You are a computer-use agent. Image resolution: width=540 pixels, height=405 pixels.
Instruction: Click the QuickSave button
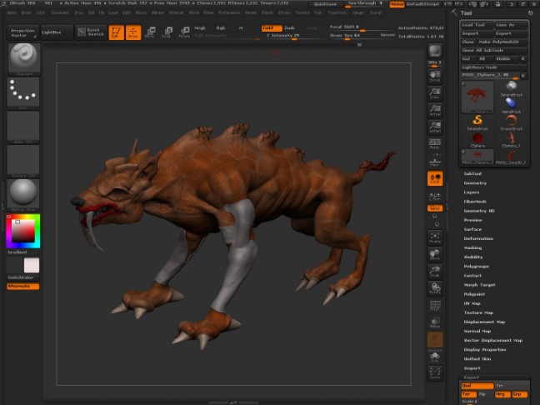326,4
